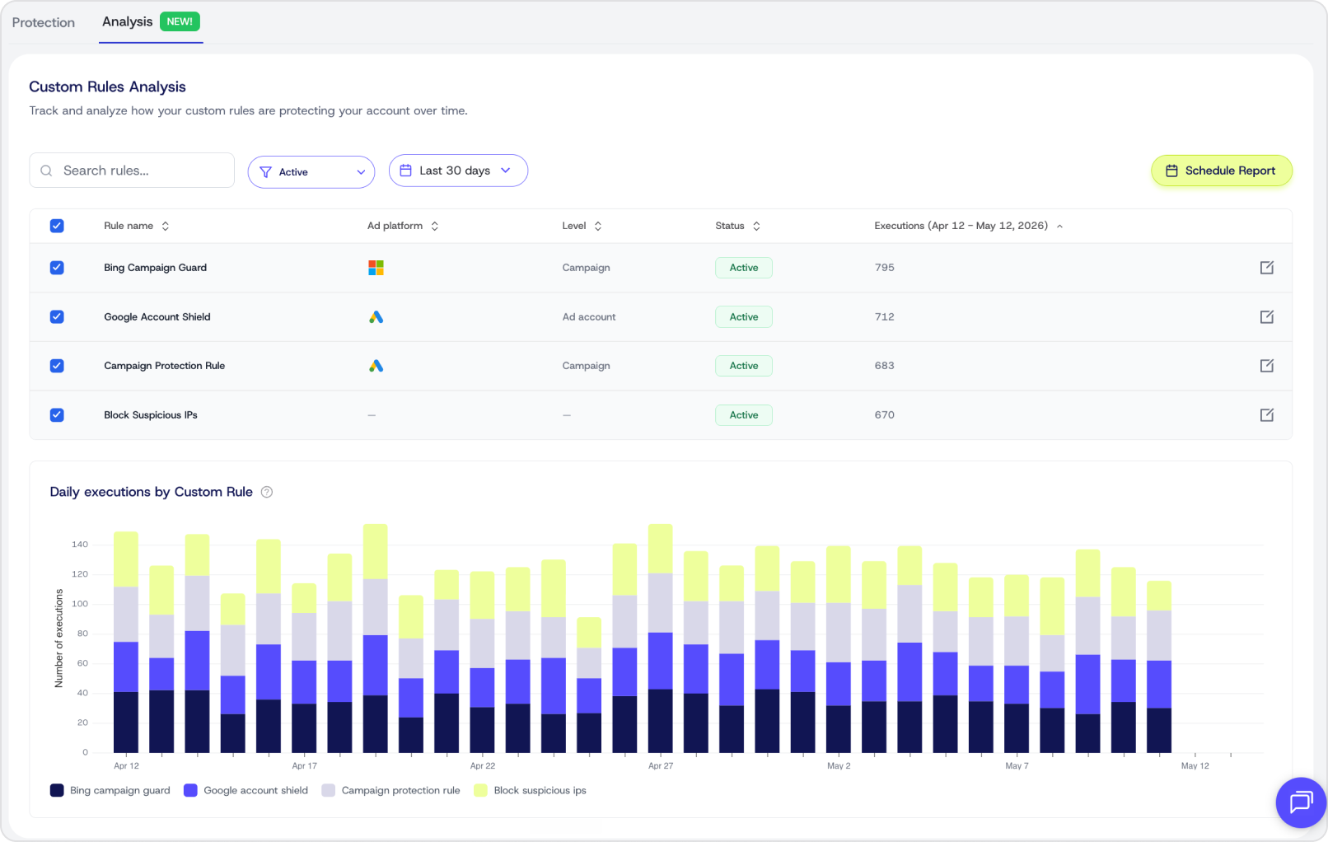The image size is (1328, 842).
Task: Click Block Suspicious IPs rule name
Action: (x=151, y=415)
